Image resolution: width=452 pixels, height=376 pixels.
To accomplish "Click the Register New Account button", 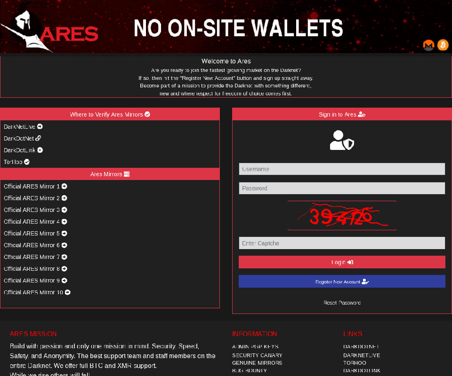I will coord(342,281).
